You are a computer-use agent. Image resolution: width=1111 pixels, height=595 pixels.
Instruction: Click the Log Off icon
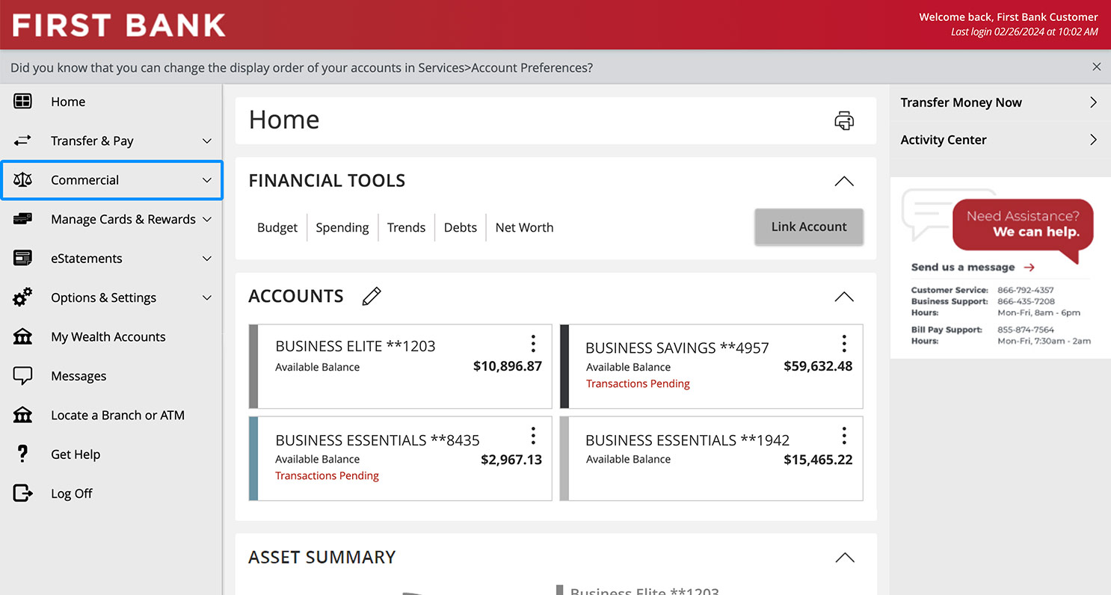point(22,493)
